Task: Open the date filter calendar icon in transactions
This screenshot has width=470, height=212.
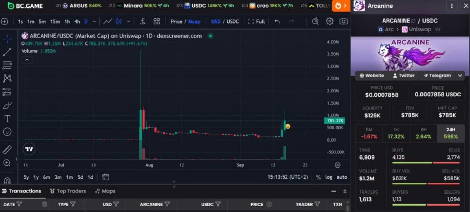Action: (45, 205)
